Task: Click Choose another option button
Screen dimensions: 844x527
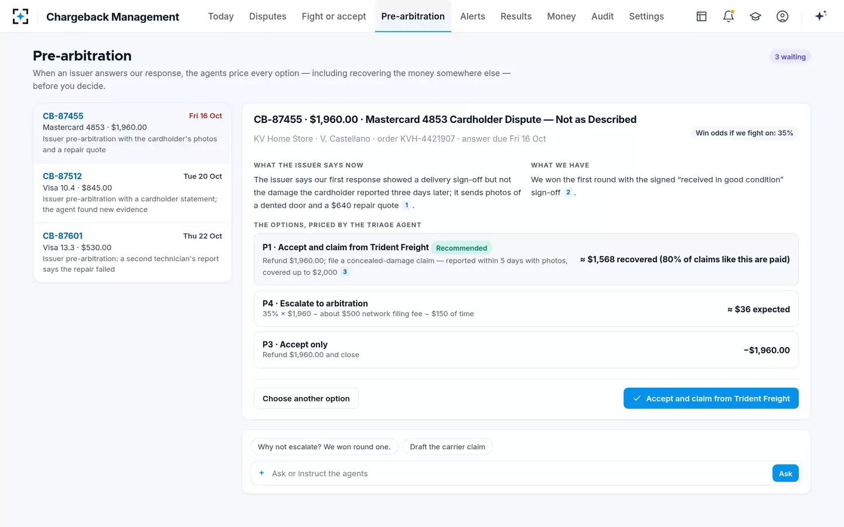Action: (x=306, y=398)
